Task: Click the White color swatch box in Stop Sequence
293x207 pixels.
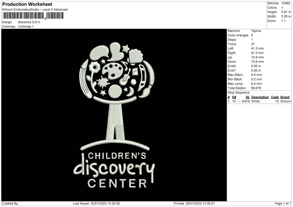Action: [x=238, y=101]
